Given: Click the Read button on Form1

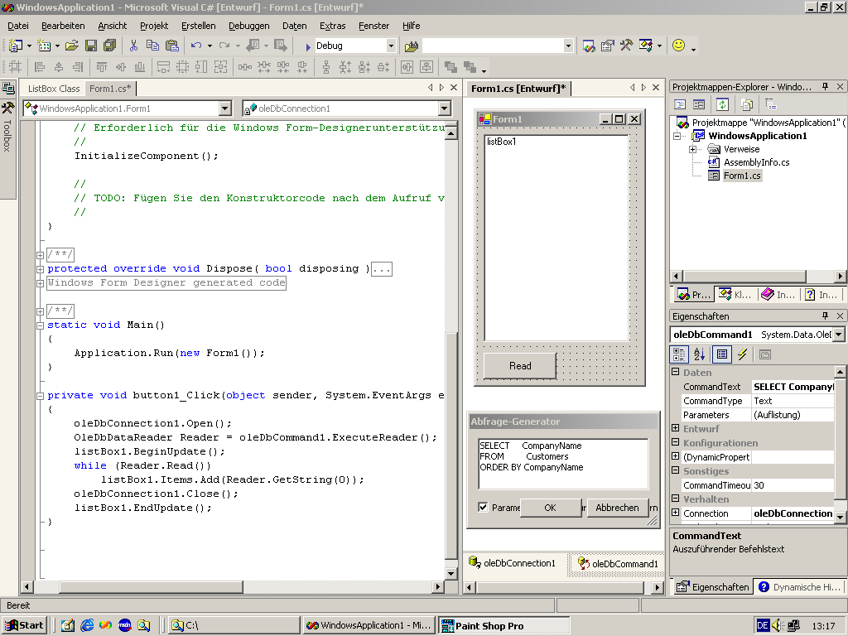Looking at the screenshot, I should 520,365.
